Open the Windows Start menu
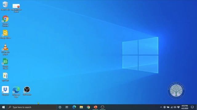This screenshot has height=110, width=197. (x=3, y=107)
